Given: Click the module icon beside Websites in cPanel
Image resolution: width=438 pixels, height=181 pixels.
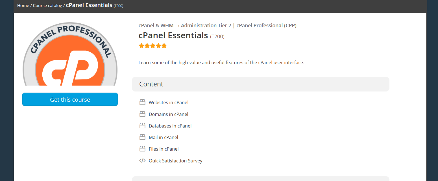Looking at the screenshot, I should pyautogui.click(x=142, y=102).
